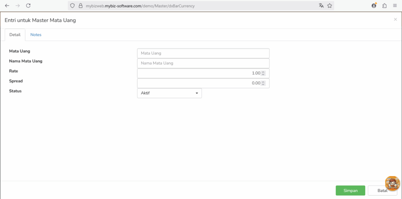This screenshot has width=402, height=199.
Task: Adjust the Spread spinner arrows
Action: click(x=263, y=83)
